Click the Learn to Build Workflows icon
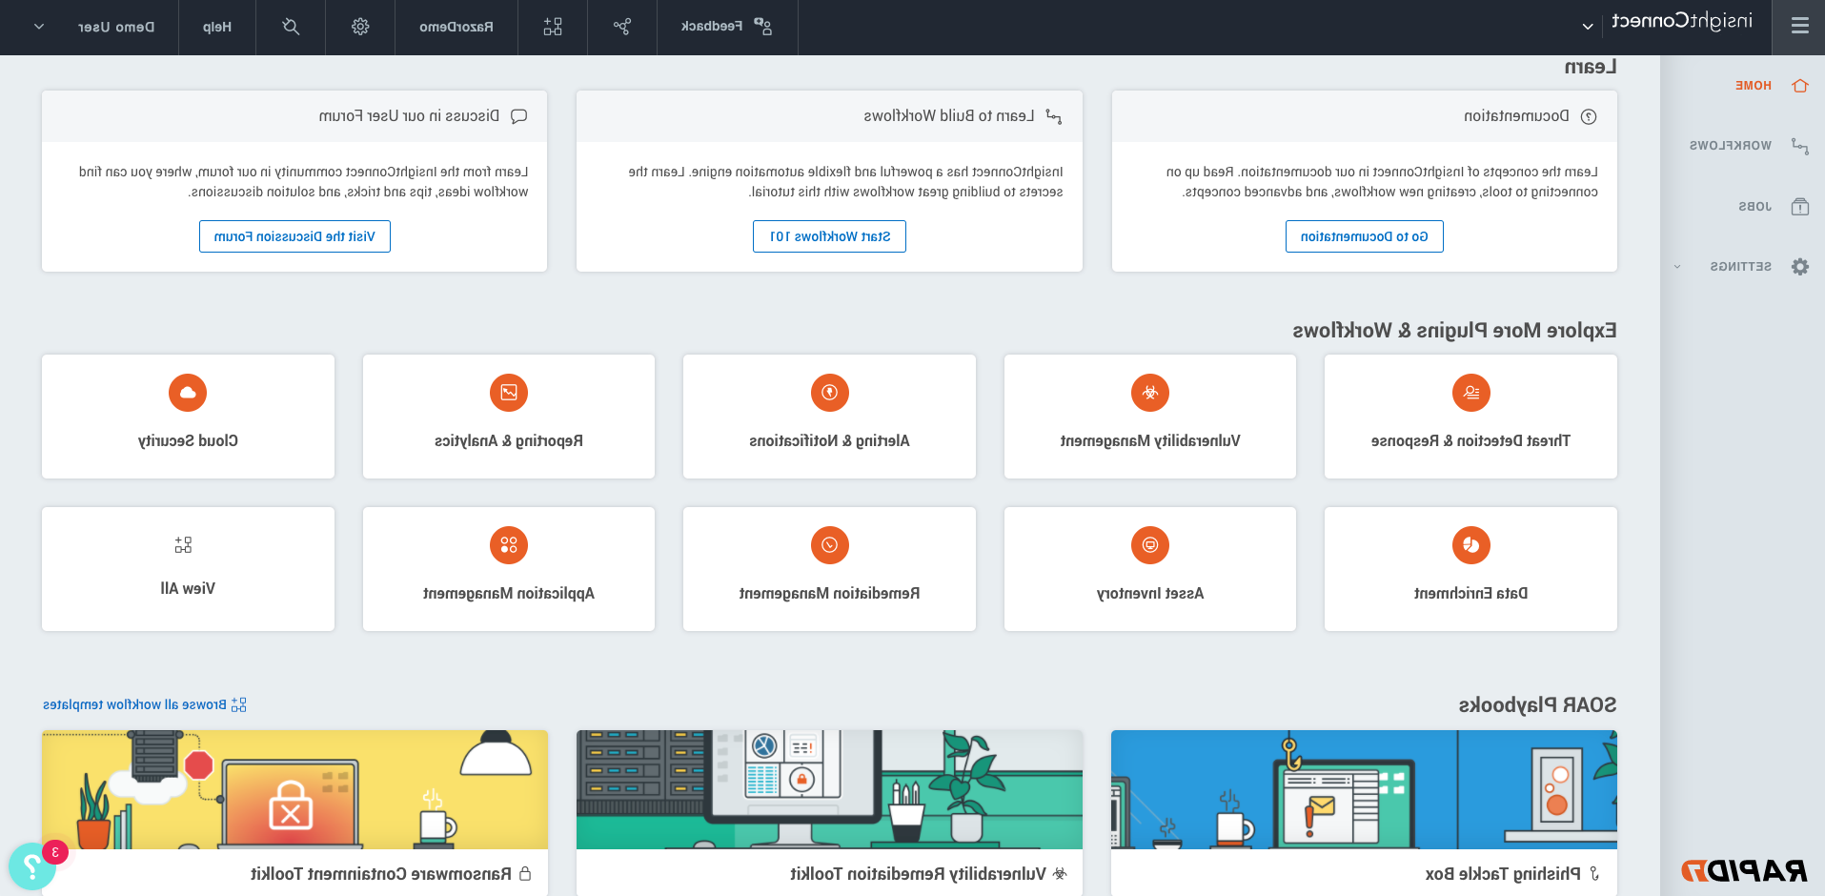Viewport: 1825px width, 896px height. pyautogui.click(x=1054, y=116)
